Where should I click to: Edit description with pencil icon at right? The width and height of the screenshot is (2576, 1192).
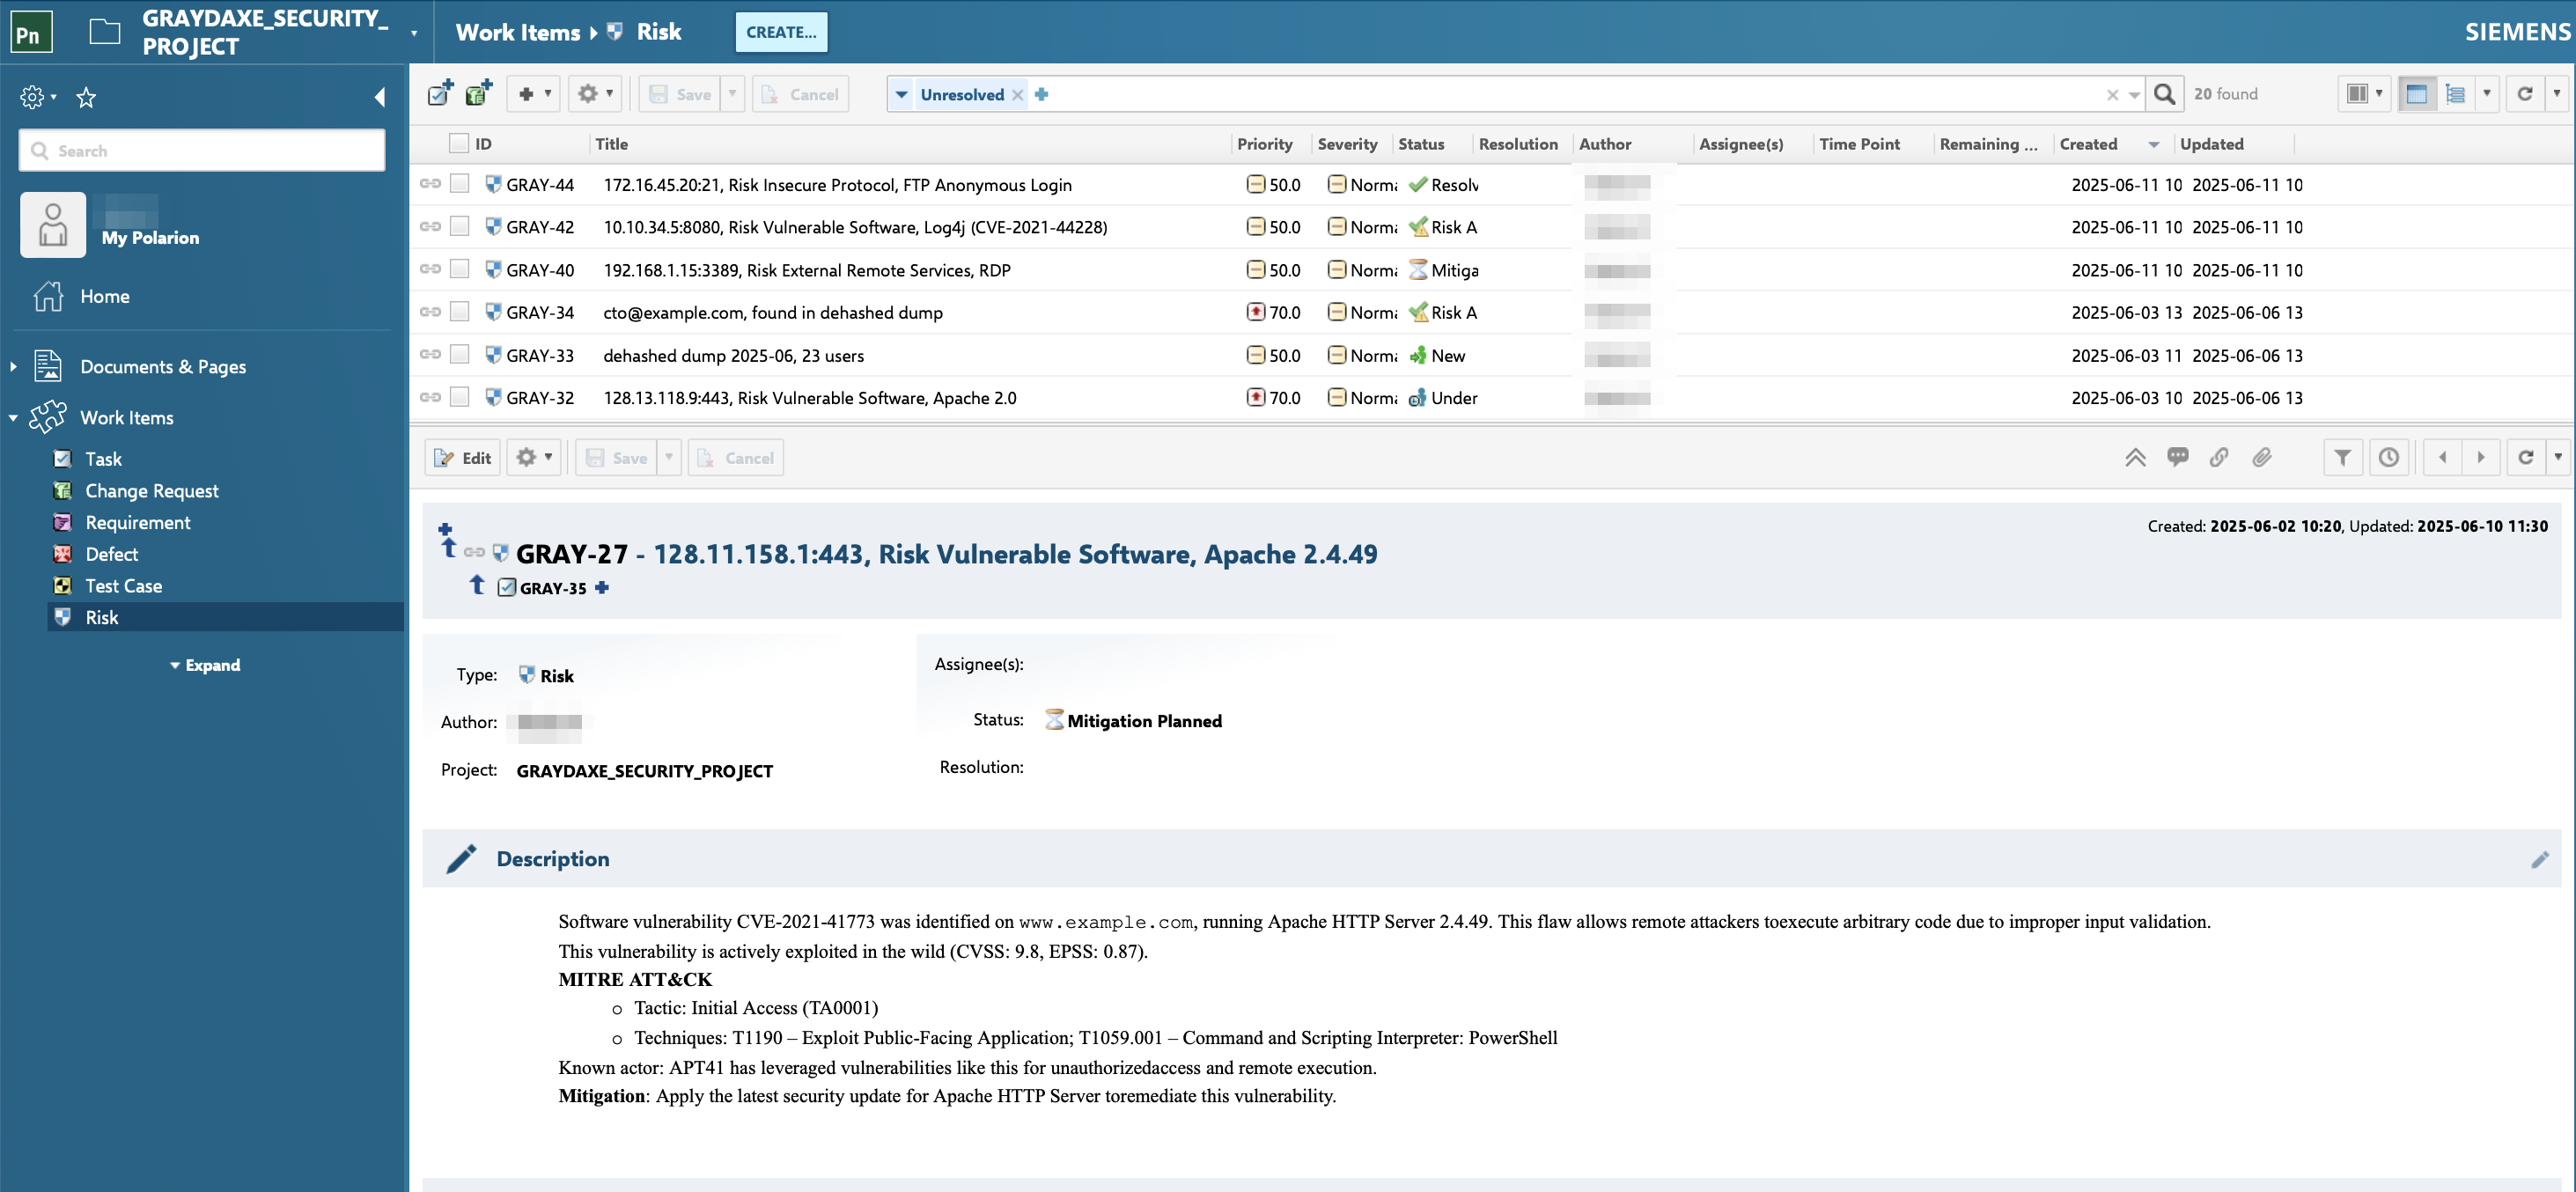coord(2540,859)
